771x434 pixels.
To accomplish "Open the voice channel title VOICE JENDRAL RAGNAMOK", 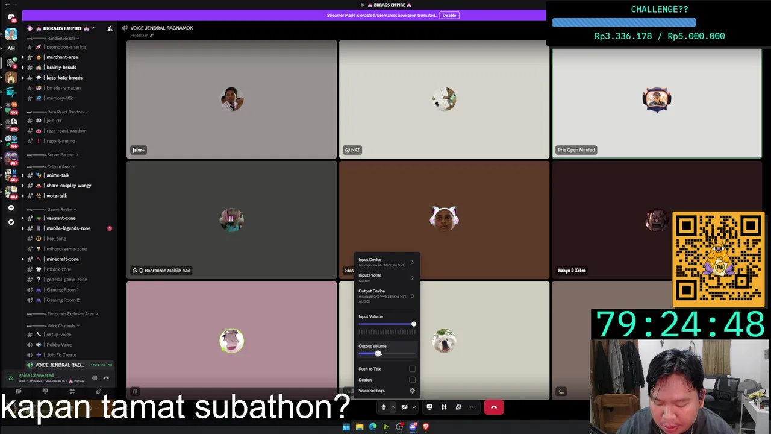I will click(161, 28).
